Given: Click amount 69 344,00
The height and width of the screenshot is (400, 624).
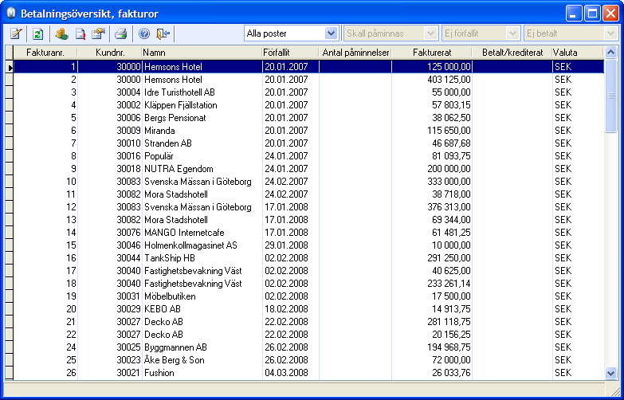Looking at the screenshot, I should 451,220.
